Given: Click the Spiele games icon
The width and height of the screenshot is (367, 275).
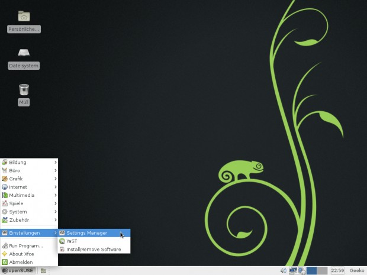Looking at the screenshot, I should (x=5, y=203).
